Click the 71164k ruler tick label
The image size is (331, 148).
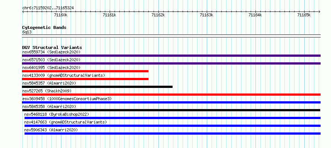point(255,15)
